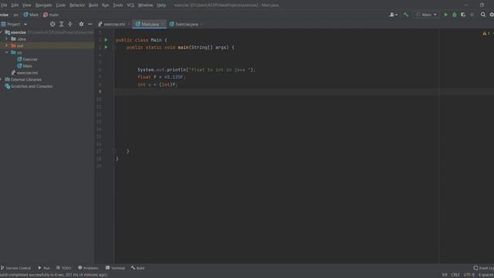Open the File menu
The width and height of the screenshot is (494, 278).
tap(4, 5)
